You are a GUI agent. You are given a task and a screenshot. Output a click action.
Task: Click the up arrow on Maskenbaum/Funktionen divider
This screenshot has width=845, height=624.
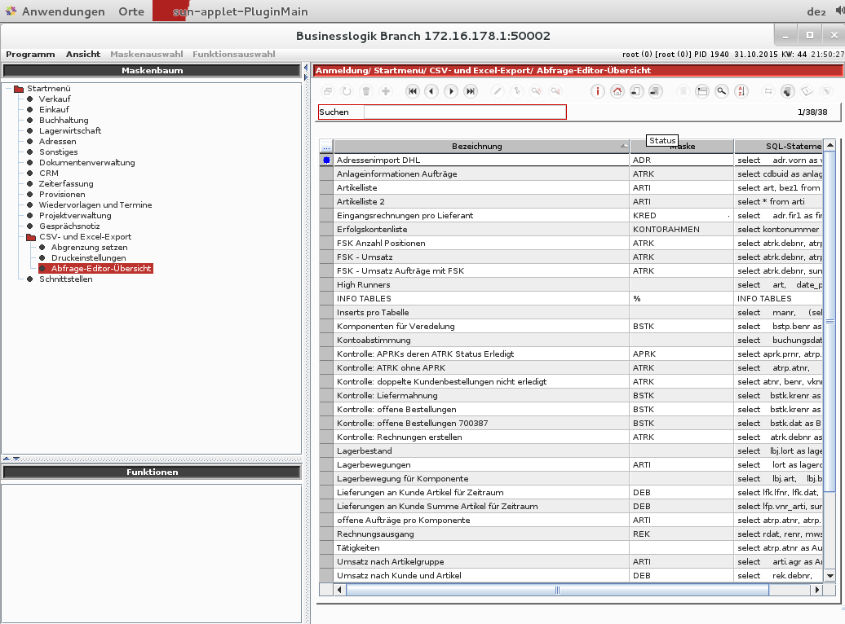[x=7, y=459]
